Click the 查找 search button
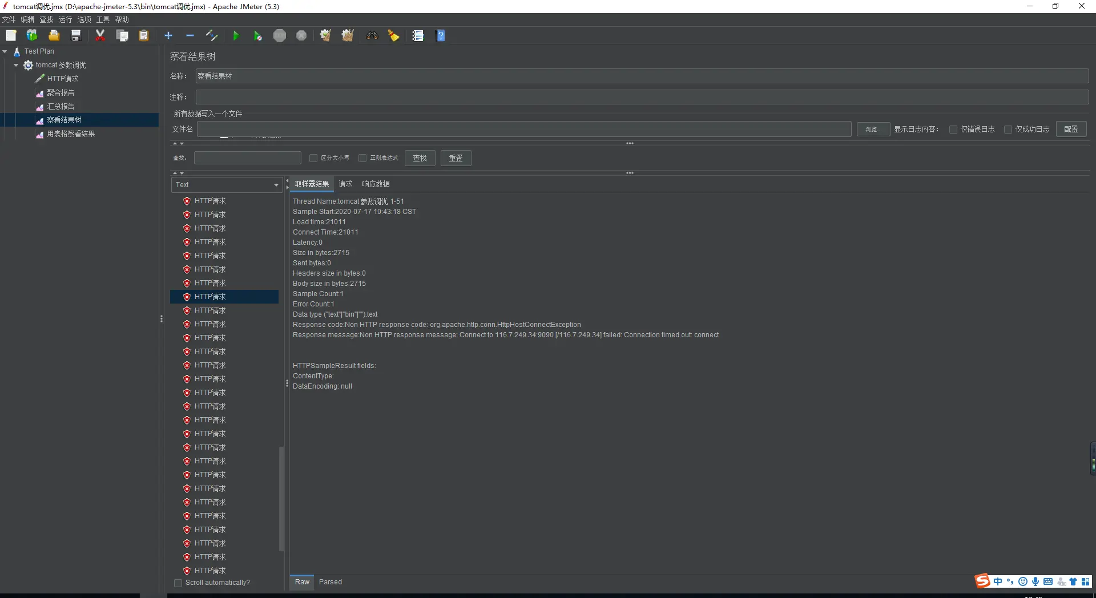The width and height of the screenshot is (1096, 598). (x=420, y=158)
